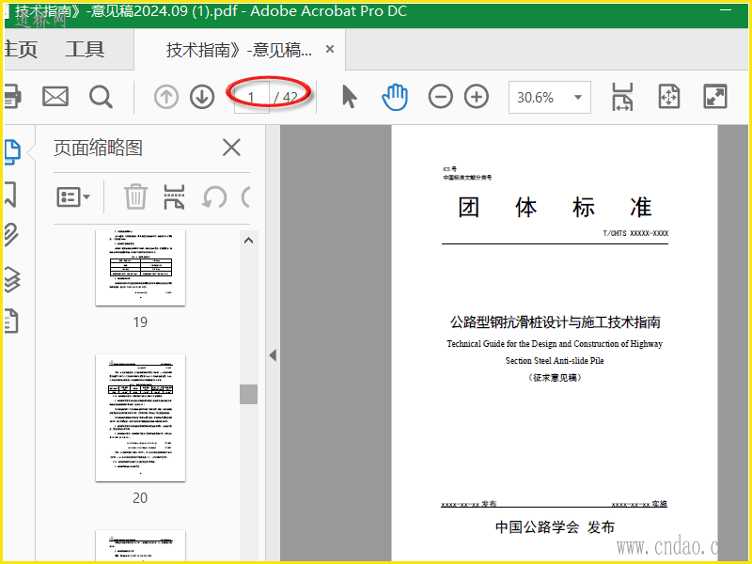This screenshot has height=564, width=752.
Task: Fit one full page icon
Action: click(669, 97)
